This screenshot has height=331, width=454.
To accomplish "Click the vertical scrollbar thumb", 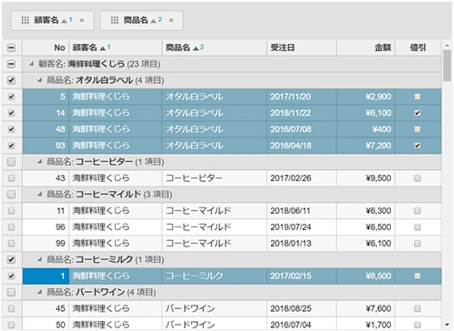I will click(447, 65).
